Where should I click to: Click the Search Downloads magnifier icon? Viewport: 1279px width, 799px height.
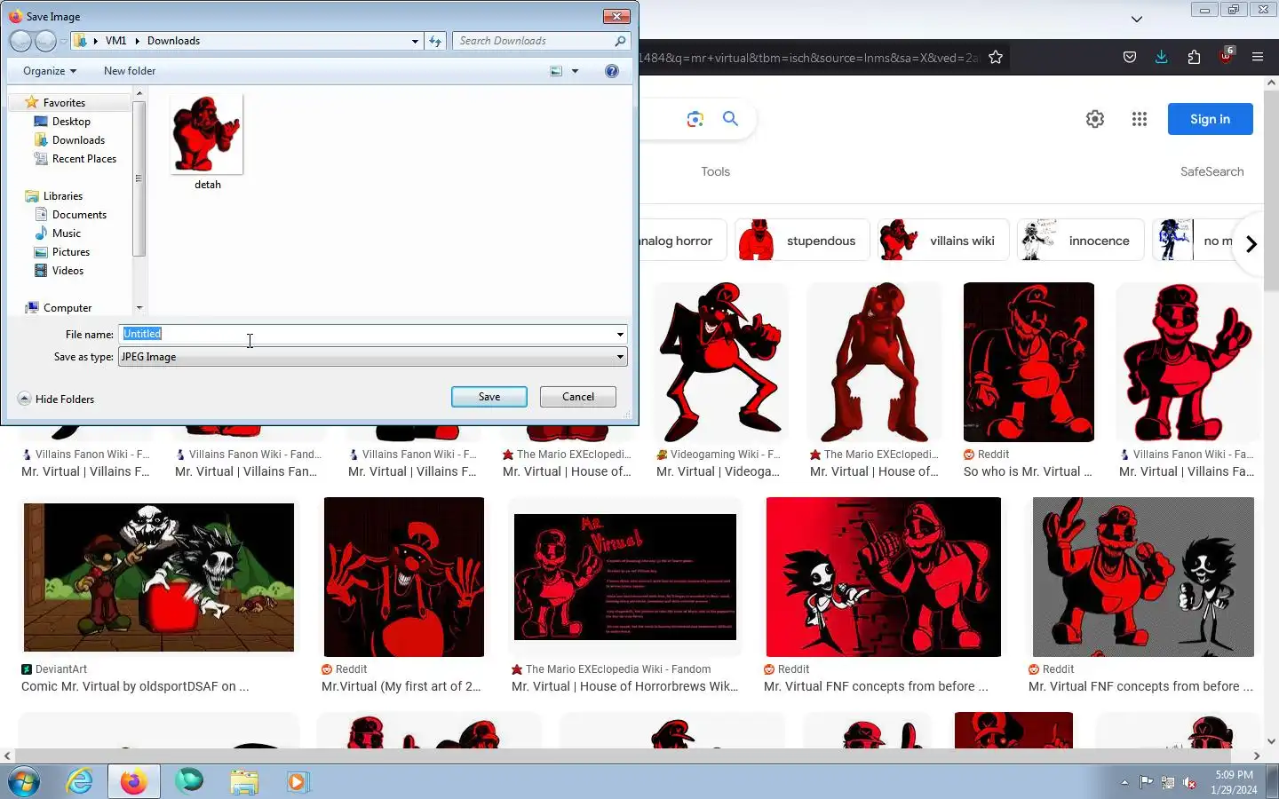click(620, 41)
